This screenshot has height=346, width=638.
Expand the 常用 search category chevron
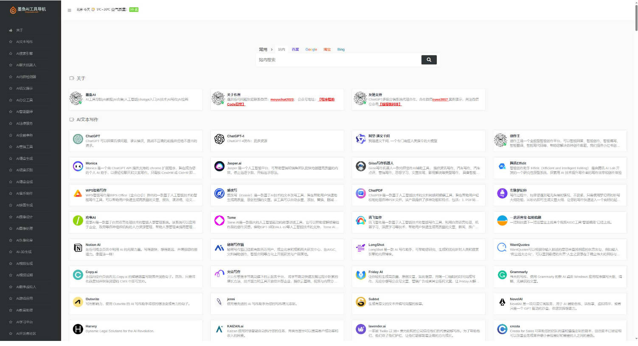pos(272,50)
